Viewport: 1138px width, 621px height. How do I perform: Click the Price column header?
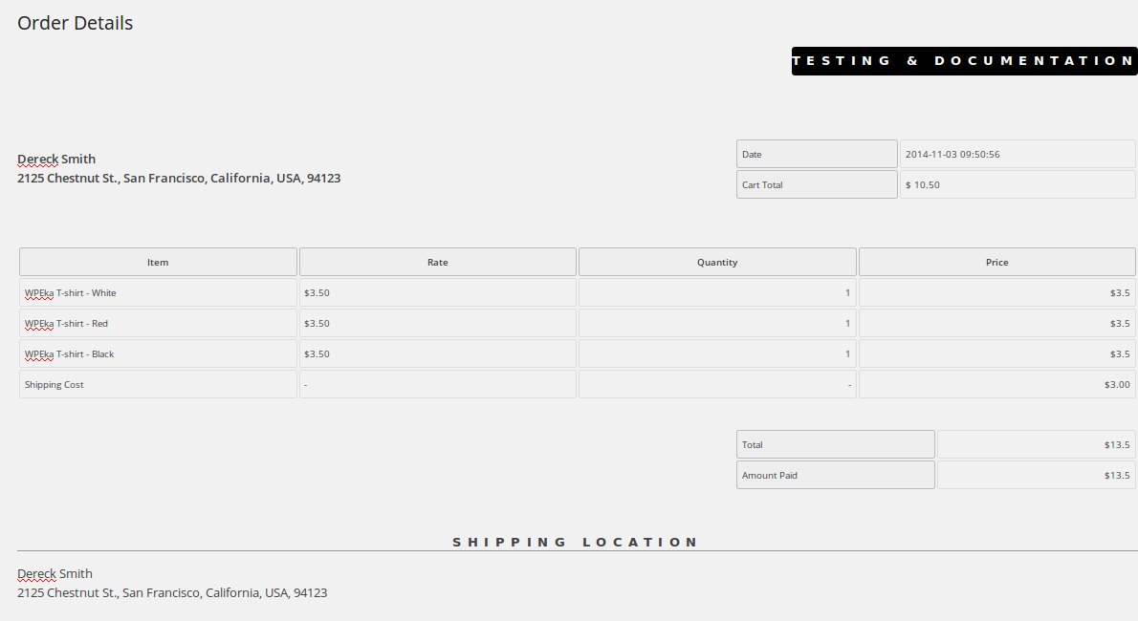click(x=997, y=262)
